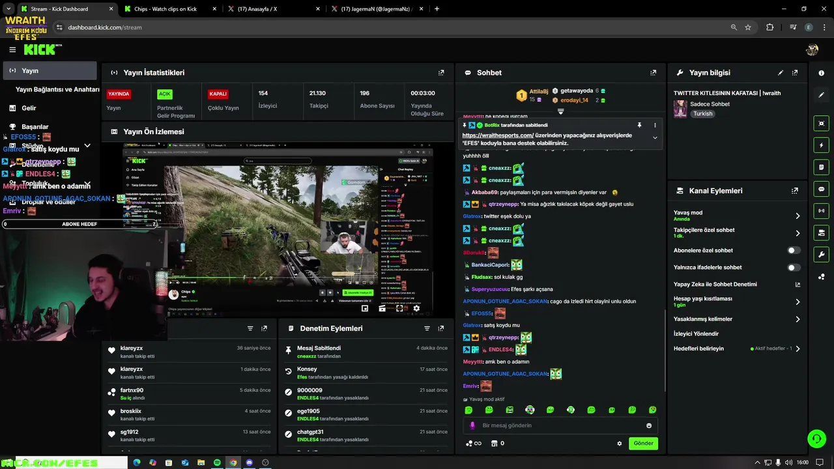The height and width of the screenshot is (469, 834).
Task: Open the wraithesports.com link in pinned message
Action: (498, 135)
